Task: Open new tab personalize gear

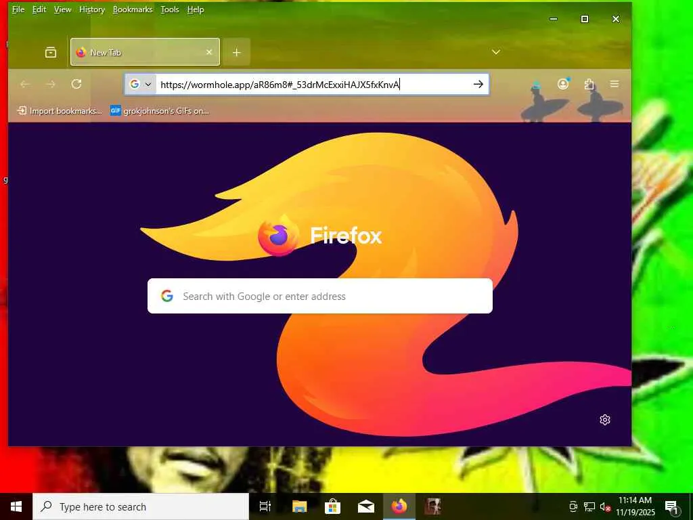Action: [605, 420]
